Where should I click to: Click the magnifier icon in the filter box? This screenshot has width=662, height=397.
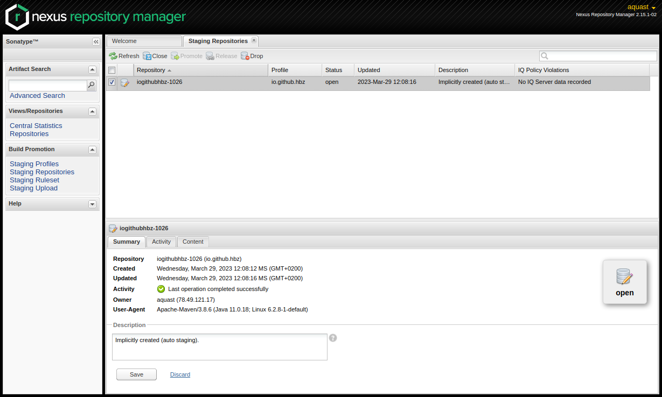point(545,56)
